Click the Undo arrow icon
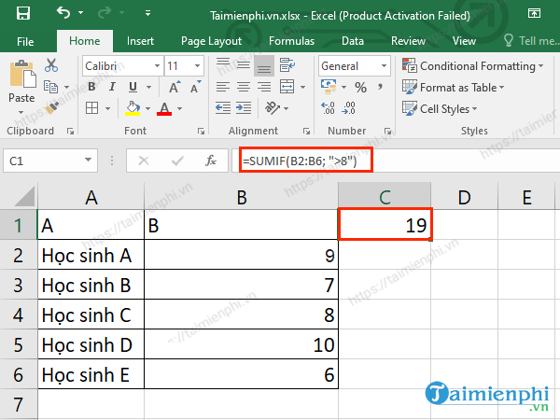This screenshot has width=560, height=420. pyautogui.click(x=63, y=13)
